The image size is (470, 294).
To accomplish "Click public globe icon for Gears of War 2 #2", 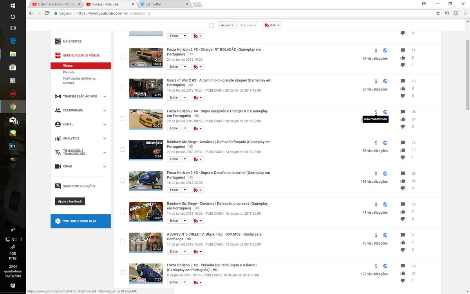I will [385, 81].
